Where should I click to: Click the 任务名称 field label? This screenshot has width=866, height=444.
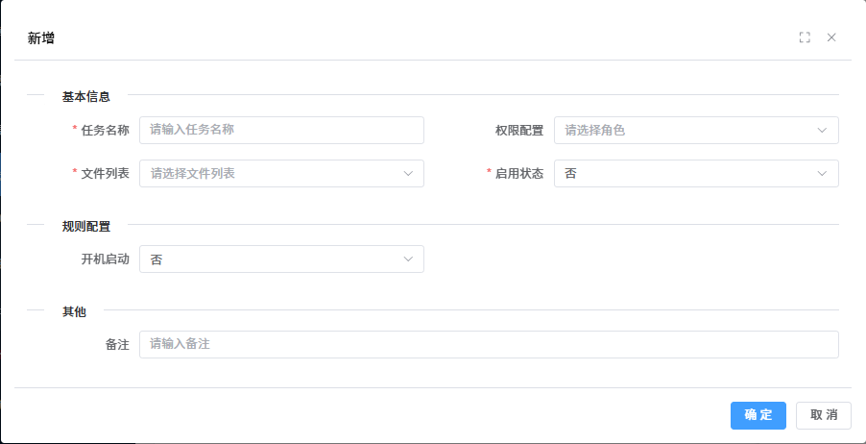tap(105, 131)
